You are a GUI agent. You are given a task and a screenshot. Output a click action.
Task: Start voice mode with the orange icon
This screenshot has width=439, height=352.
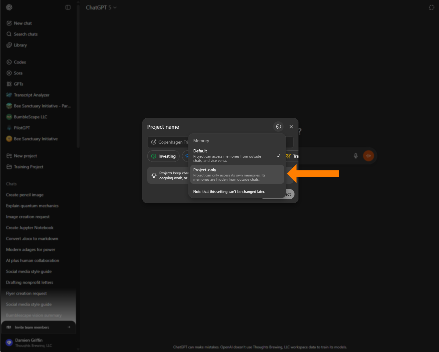[369, 155]
